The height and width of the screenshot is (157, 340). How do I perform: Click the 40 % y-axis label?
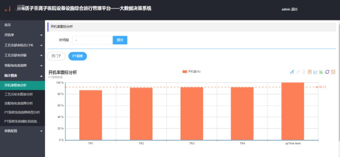coord(60,117)
